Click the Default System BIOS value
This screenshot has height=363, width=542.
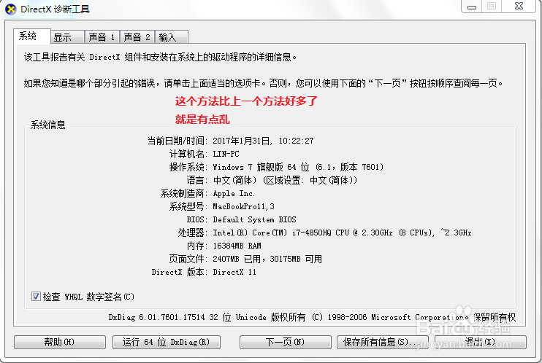tap(254, 219)
